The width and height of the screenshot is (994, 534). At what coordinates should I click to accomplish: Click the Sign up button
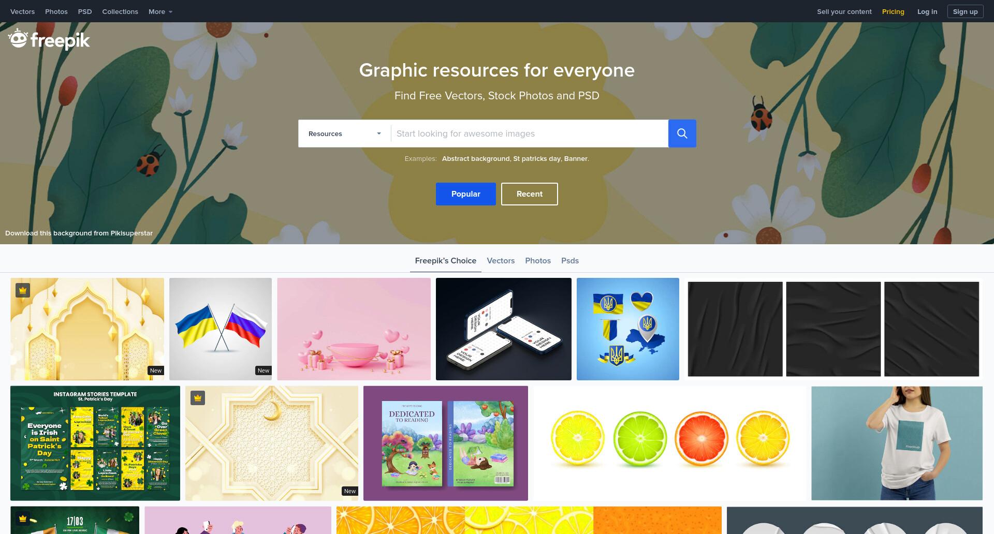pos(965,11)
